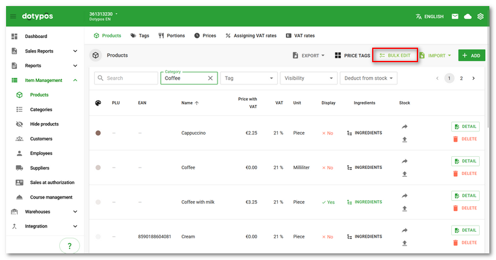Switch to the Portions tab
496x260 pixels.
click(172, 36)
